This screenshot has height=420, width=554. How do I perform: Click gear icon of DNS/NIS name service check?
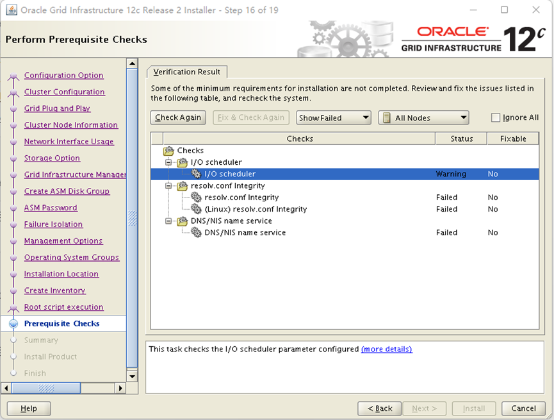[x=196, y=232]
